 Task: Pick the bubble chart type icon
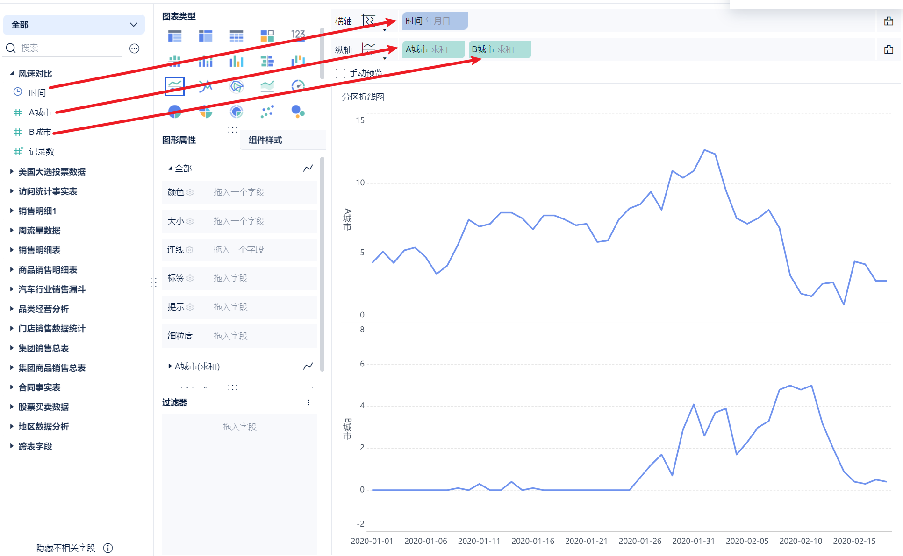[x=298, y=112]
